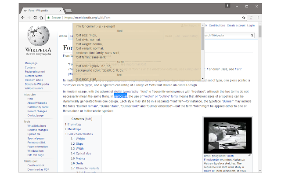Open Special pages link
Screen dimensions: 281x176
[x=36, y=138]
